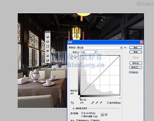Activate the on-image hand adjustment tool
The height and width of the screenshot is (121, 154).
tap(72, 103)
